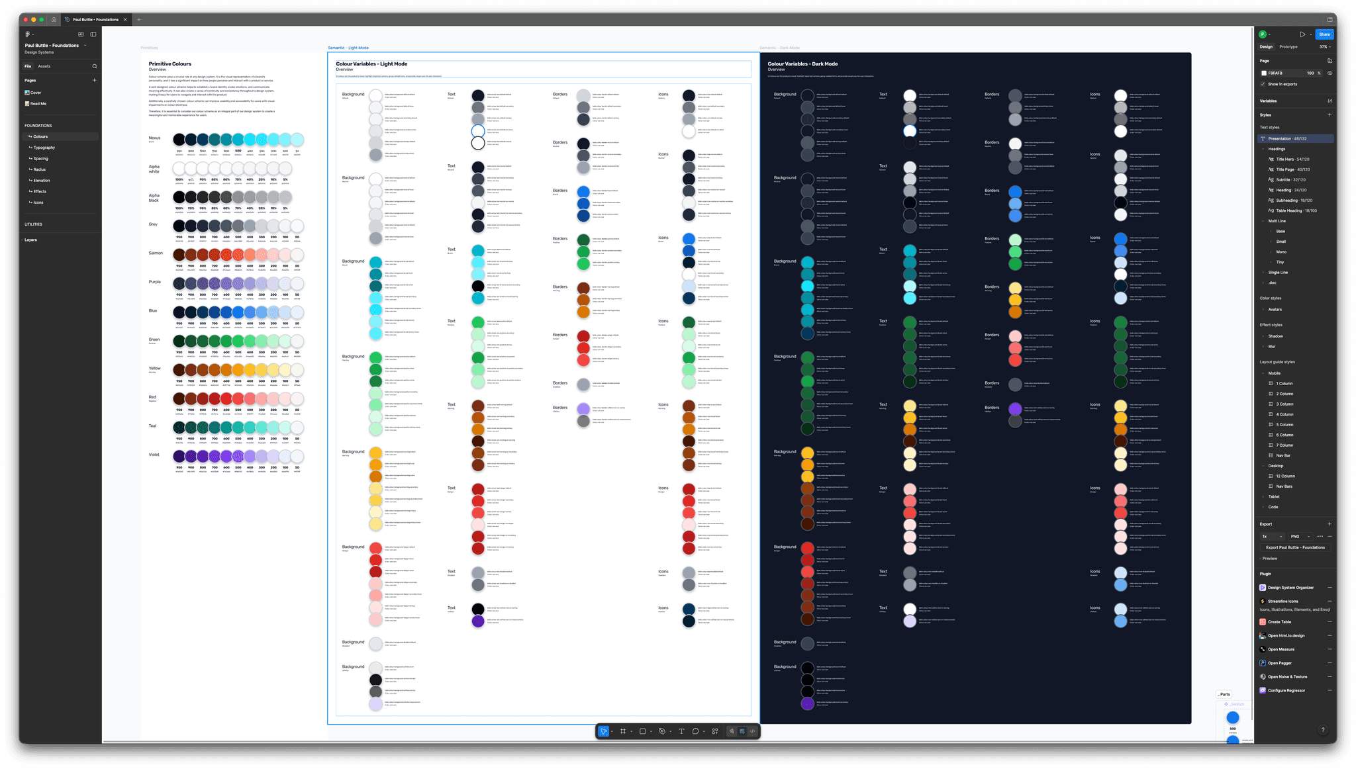Viewport: 1356px width, 769px height.
Task: Open the Variables panel icon
Action: coord(1330,101)
